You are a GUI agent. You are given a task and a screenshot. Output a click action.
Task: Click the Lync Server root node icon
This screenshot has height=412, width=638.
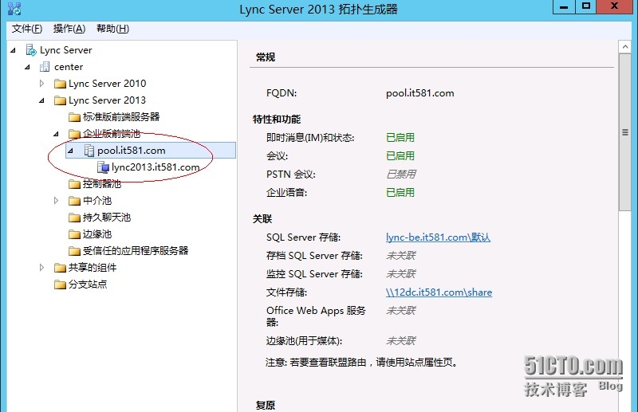click(31, 50)
